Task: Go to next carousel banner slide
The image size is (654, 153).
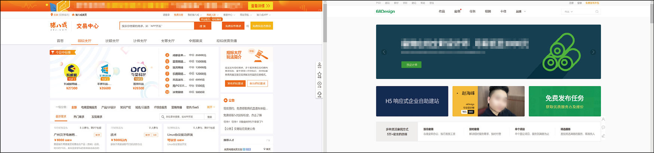Action: [593, 52]
